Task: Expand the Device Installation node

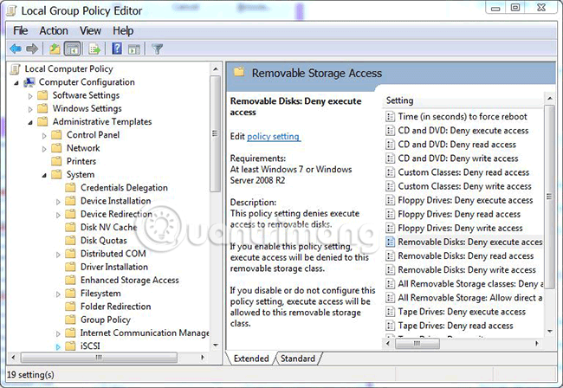Action: (58, 202)
